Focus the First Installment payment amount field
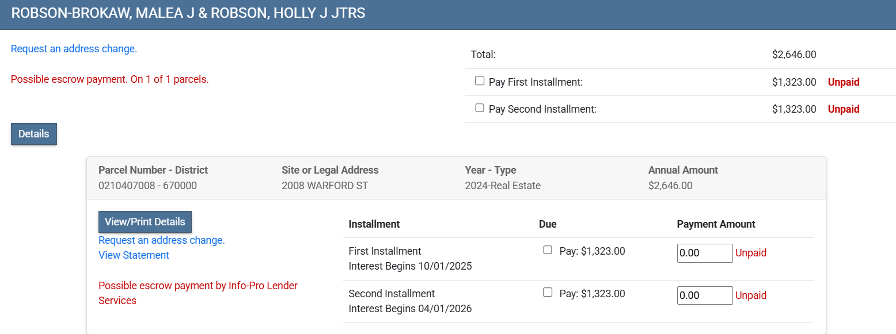This screenshot has width=896, height=334. coord(704,253)
